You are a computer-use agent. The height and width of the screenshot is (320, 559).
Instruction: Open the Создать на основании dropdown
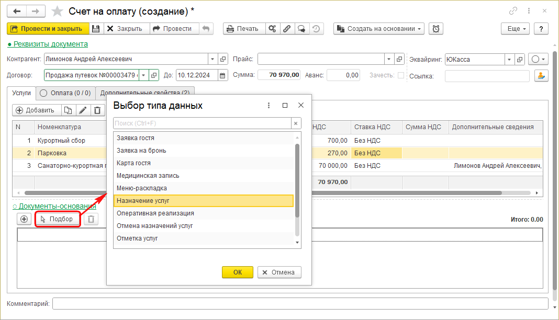click(378, 29)
